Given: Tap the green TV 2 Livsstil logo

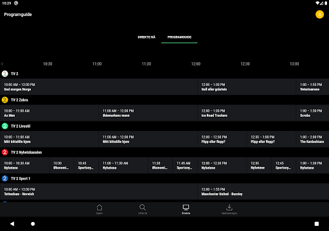Looking at the screenshot, I should click(x=4, y=126).
